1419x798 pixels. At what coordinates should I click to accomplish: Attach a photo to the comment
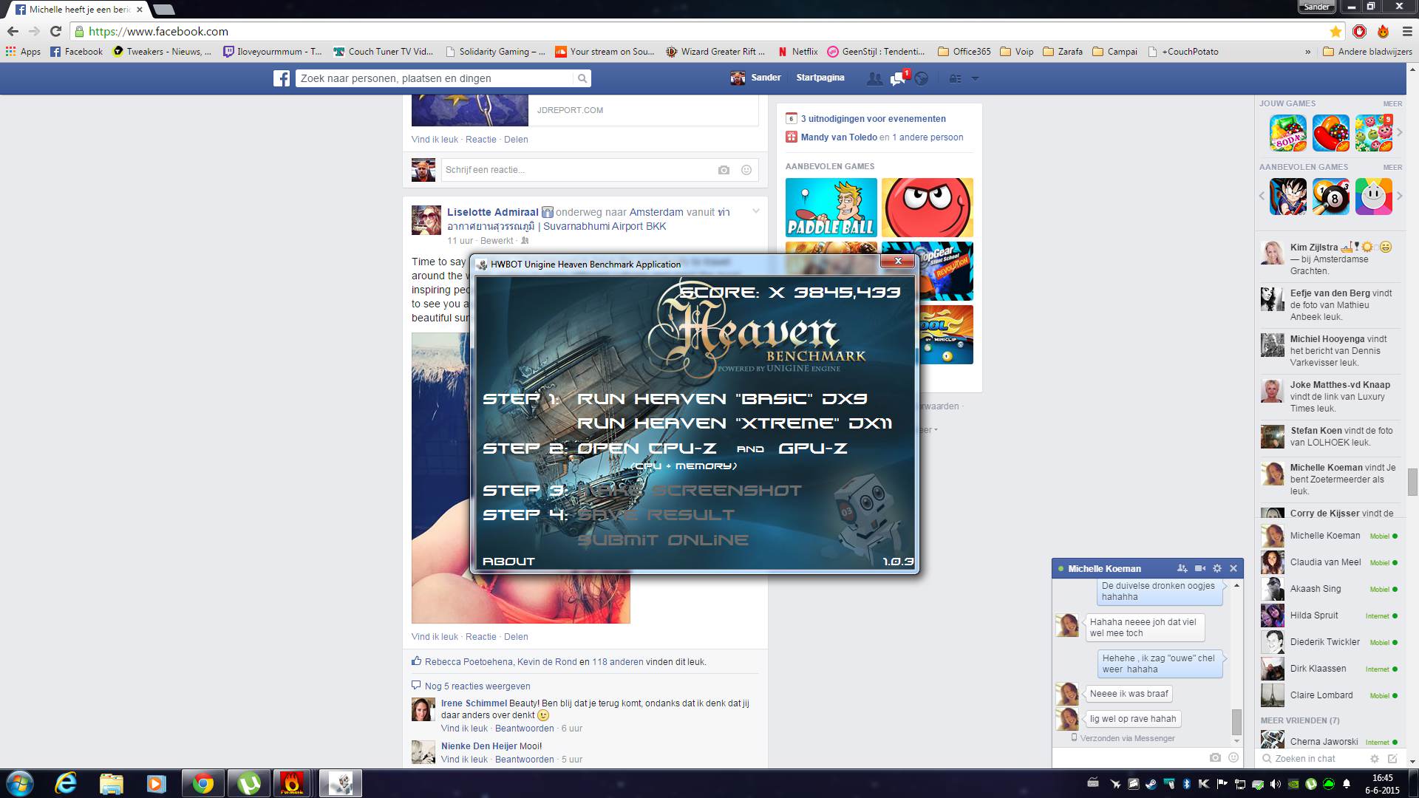(724, 170)
